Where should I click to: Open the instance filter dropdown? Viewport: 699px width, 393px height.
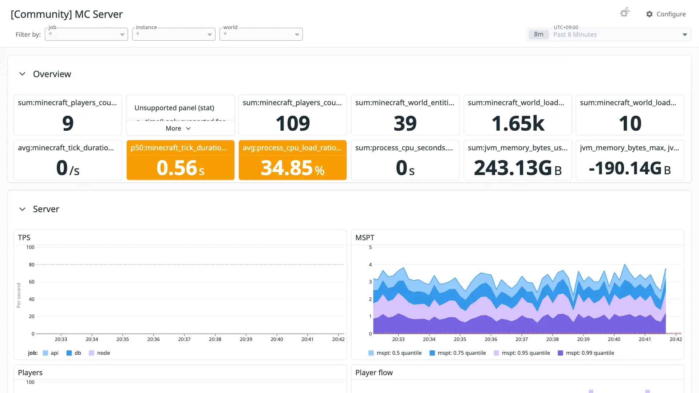tap(174, 34)
